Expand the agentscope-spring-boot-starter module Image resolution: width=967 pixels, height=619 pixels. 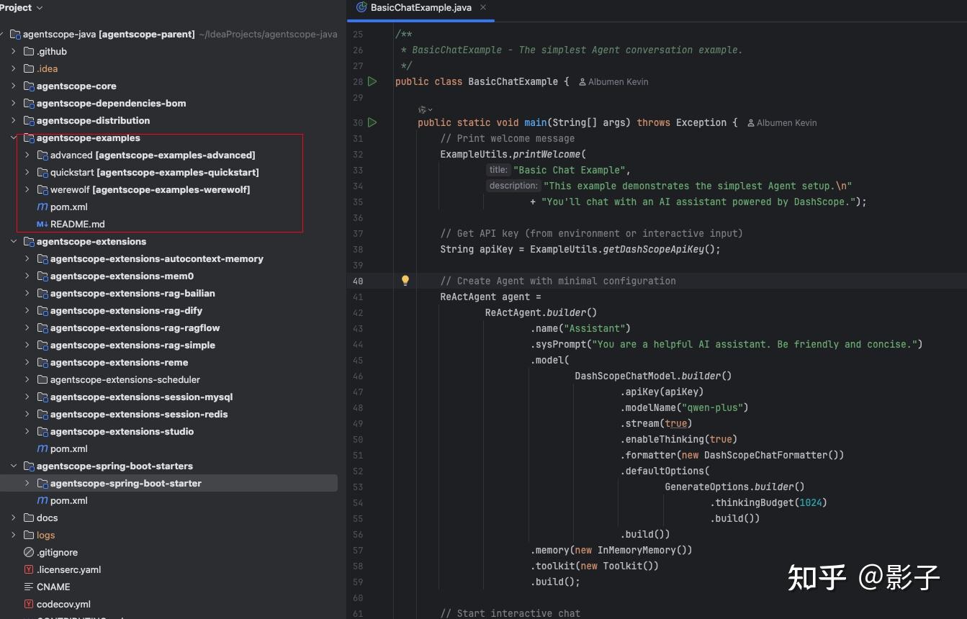click(x=27, y=483)
